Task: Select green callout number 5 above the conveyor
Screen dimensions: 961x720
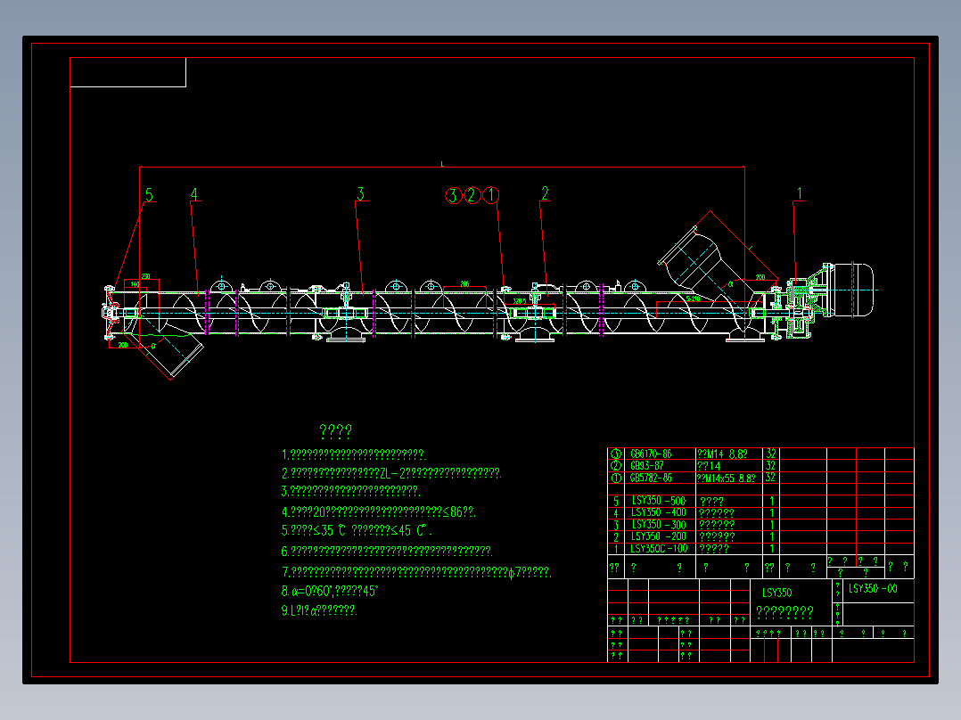Action: 149,195
